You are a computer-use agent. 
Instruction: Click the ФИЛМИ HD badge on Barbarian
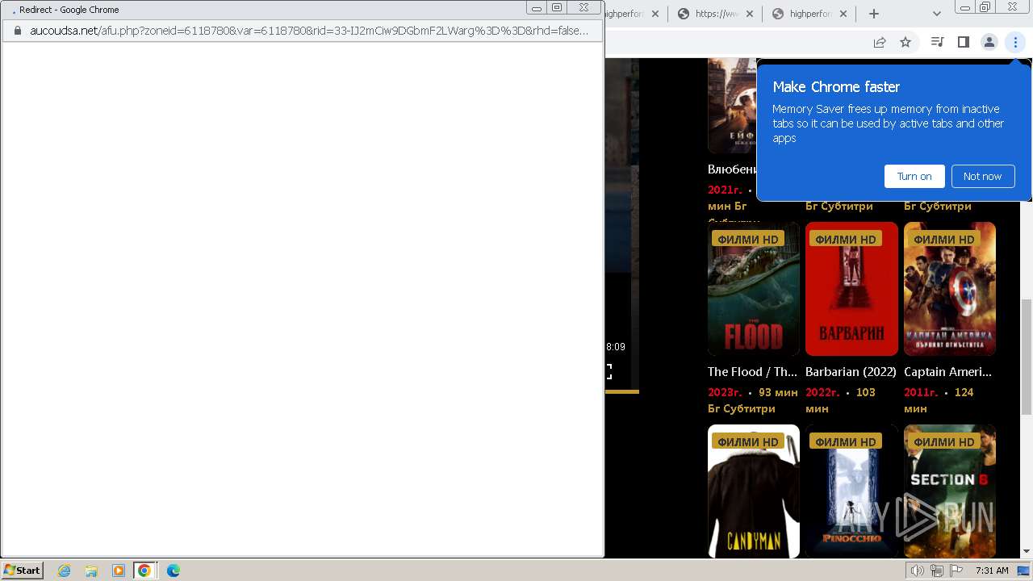(x=846, y=239)
